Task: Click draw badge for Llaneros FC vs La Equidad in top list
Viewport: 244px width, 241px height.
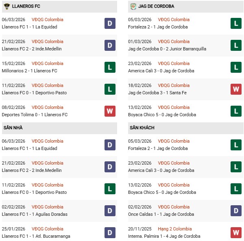Action: pyautogui.click(x=110, y=23)
